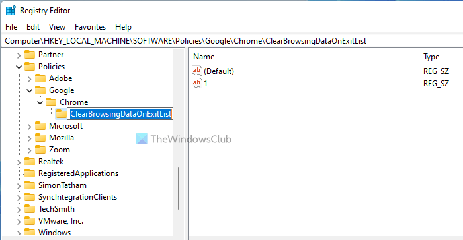The height and width of the screenshot is (240, 463).
Task: Expand the SyncIntegrationClients key
Action: [x=19, y=198]
